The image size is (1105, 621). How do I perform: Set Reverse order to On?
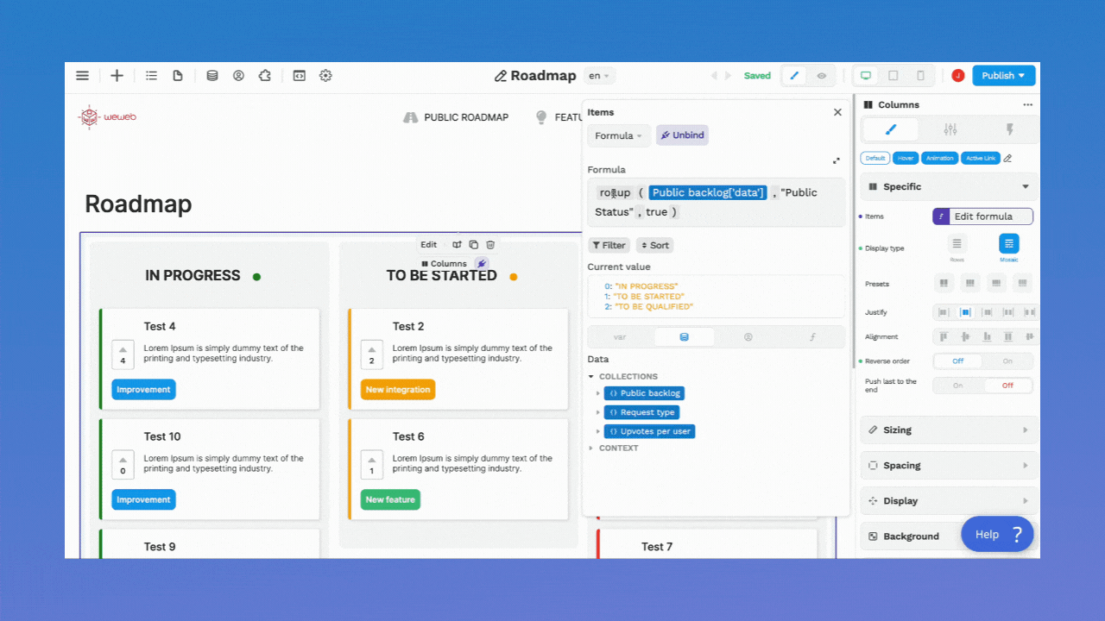(1007, 361)
